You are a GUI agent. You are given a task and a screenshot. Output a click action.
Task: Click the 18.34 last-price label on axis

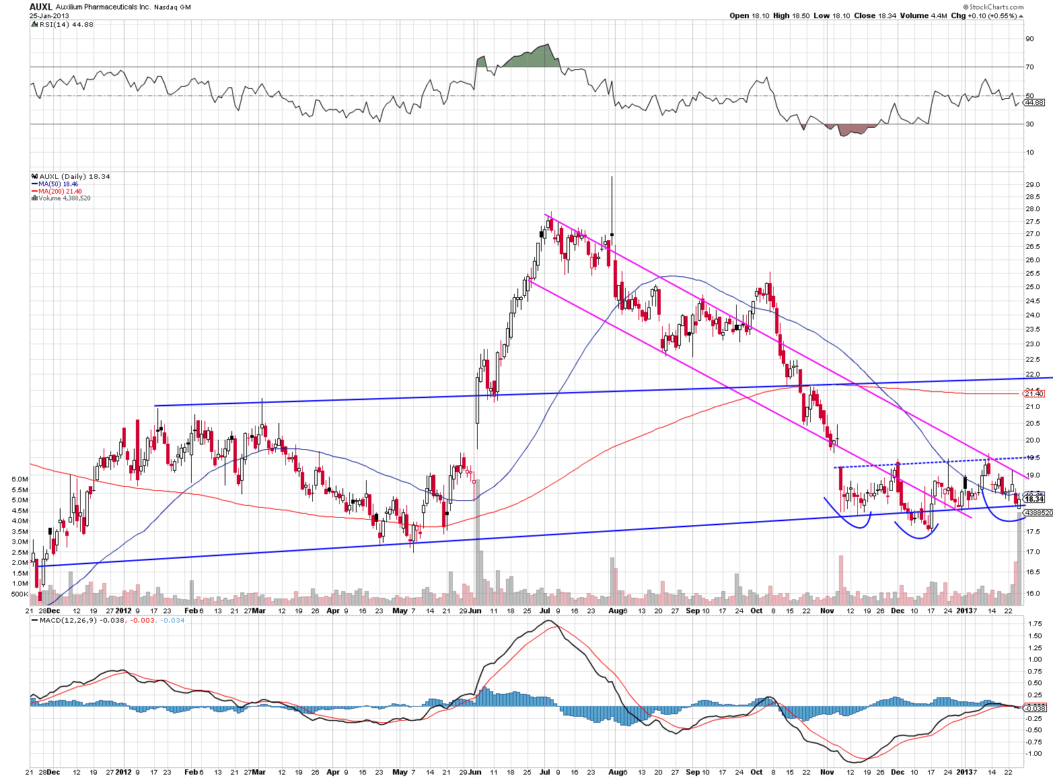click(1033, 500)
